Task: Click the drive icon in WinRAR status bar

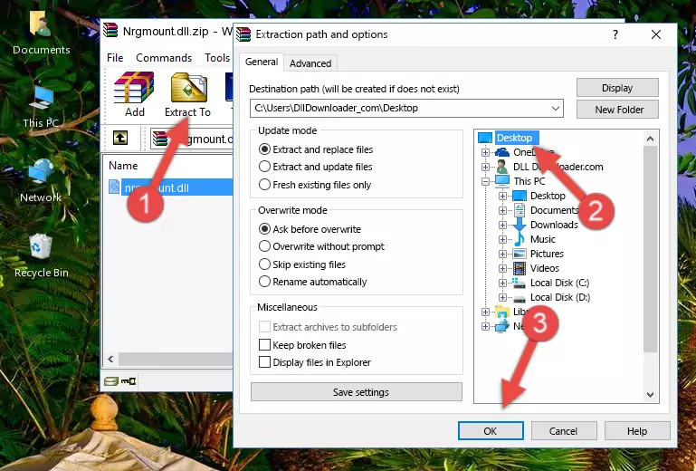Action: click(x=111, y=380)
